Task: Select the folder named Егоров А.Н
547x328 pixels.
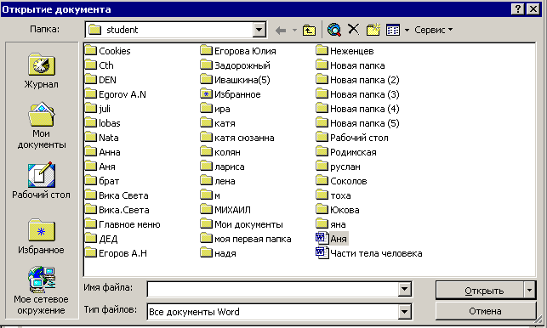Action: [x=117, y=253]
